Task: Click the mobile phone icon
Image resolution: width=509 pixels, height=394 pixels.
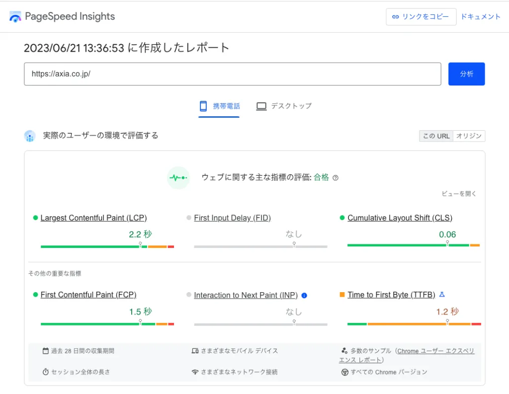Action: click(x=203, y=106)
